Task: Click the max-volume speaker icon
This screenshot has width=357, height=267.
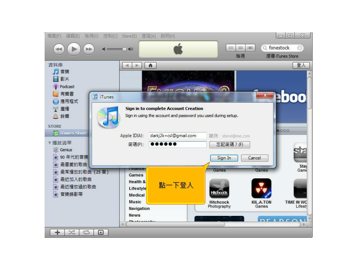Action: (x=131, y=49)
